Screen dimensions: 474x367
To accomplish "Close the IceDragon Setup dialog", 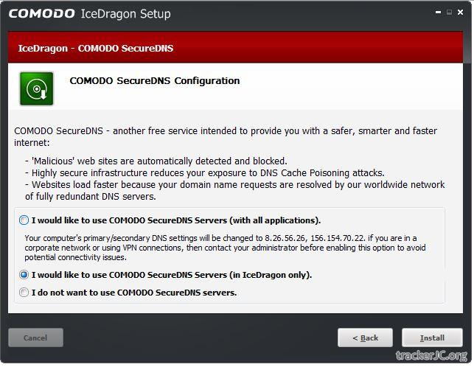I will (460, 13).
